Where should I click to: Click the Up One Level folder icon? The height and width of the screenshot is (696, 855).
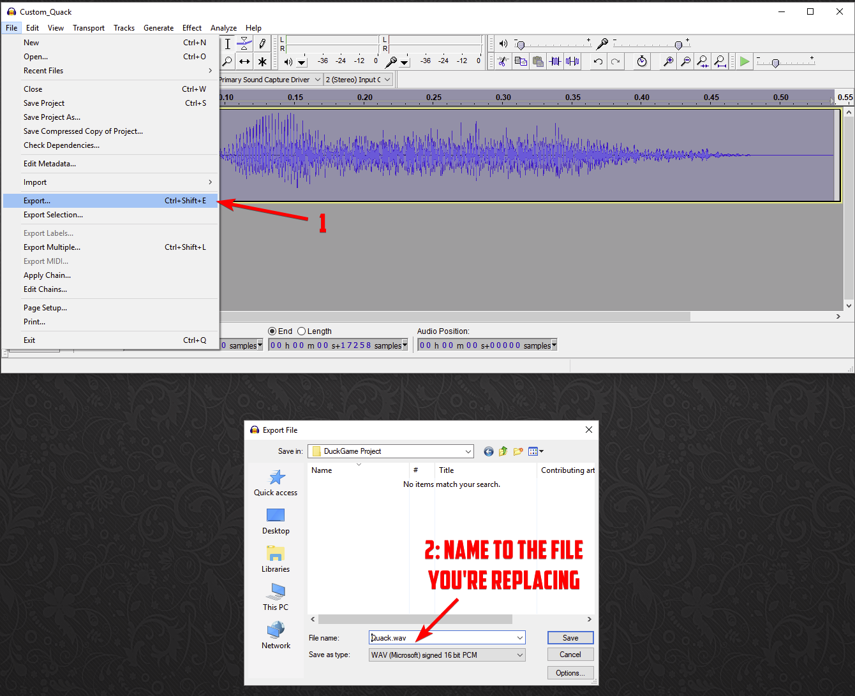(x=503, y=451)
